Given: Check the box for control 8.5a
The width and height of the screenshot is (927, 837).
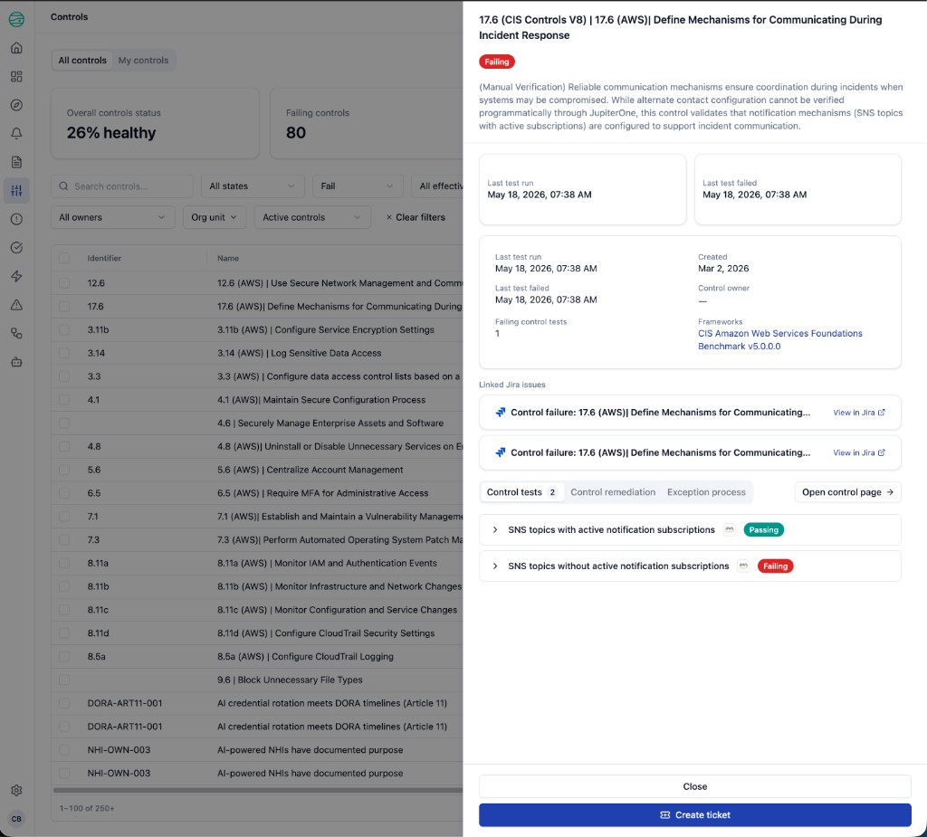Looking at the screenshot, I should [x=64, y=657].
